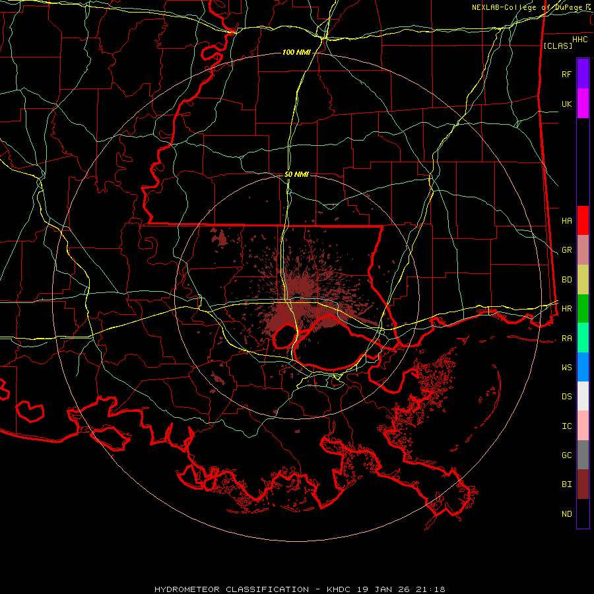The image size is (594, 594).
Task: Click the RF legend label
Action: [567, 74]
